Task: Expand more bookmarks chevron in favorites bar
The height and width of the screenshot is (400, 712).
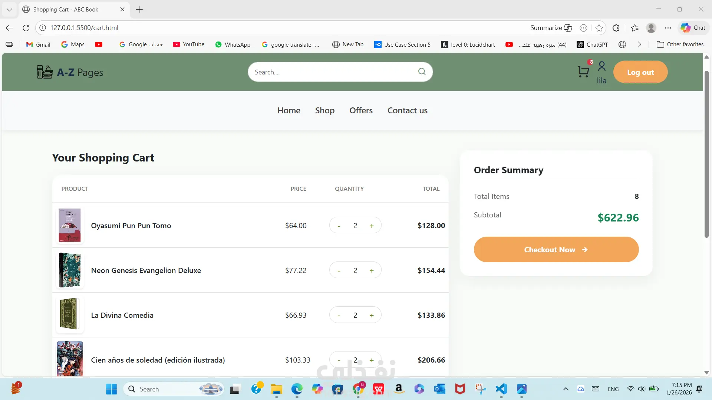Action: (639, 44)
